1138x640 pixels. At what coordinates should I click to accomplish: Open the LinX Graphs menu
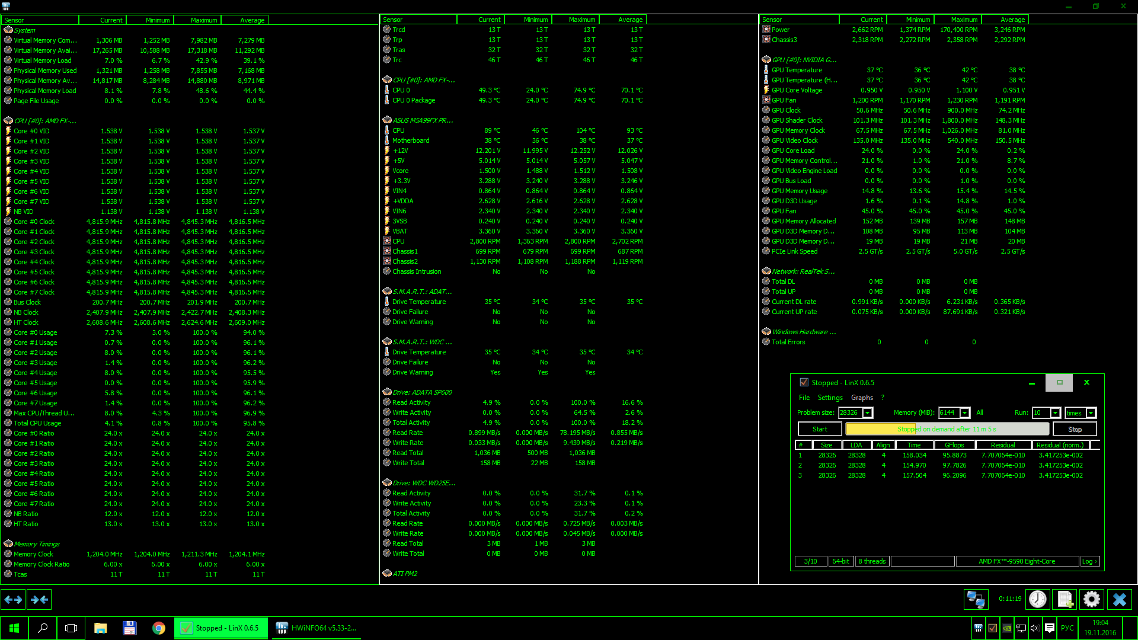862,398
